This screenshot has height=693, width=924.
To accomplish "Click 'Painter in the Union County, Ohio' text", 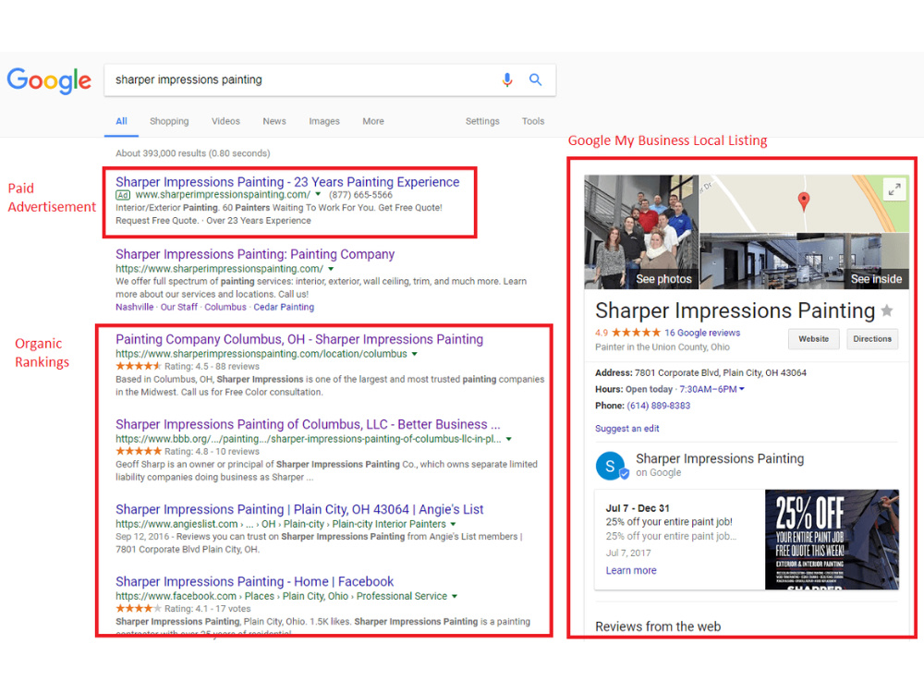I will (663, 347).
